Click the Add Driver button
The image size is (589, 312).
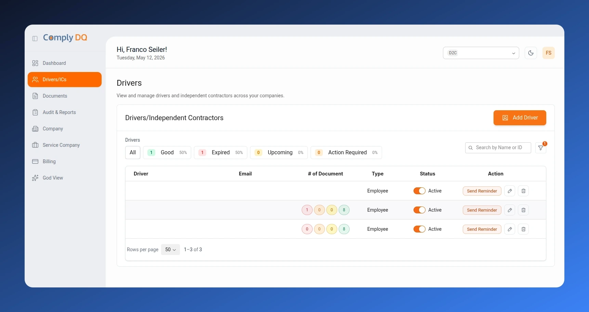(x=520, y=118)
